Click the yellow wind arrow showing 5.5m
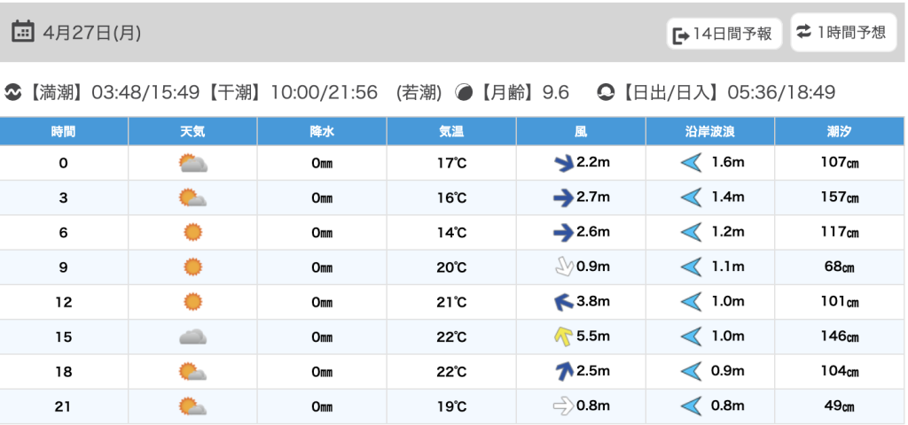This screenshot has height=425, width=908. coord(561,336)
